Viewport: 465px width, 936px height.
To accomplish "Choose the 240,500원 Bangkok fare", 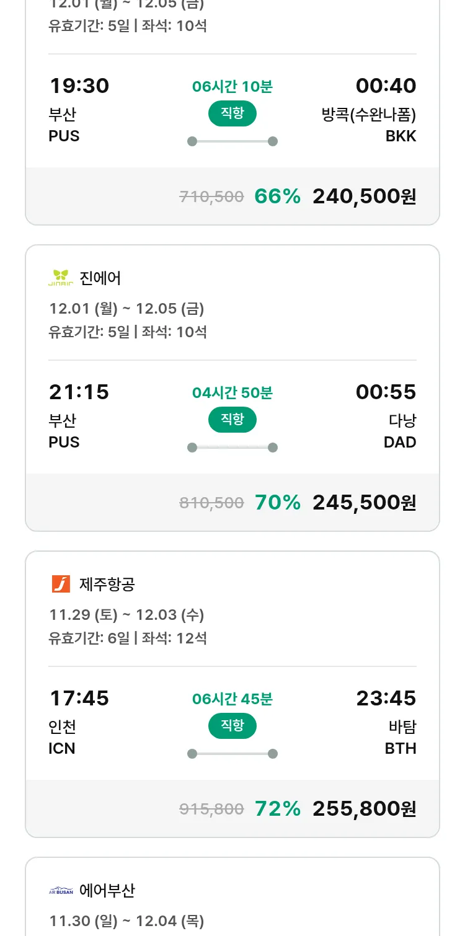I will (364, 196).
